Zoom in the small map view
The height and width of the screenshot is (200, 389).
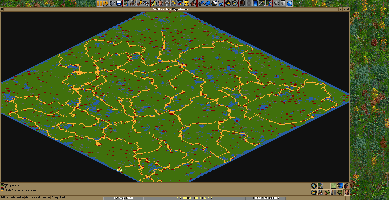pos(314,186)
